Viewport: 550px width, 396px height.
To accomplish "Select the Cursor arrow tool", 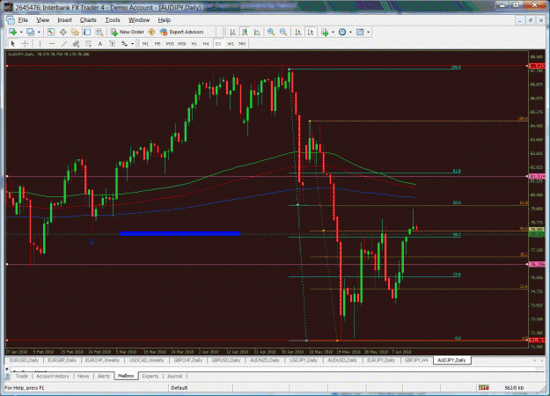I will (x=13, y=43).
